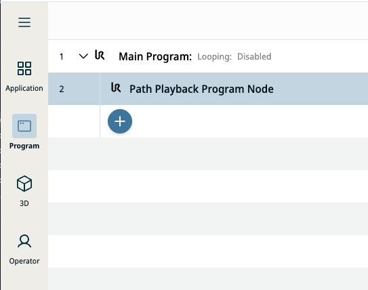Click the Looping: label
The height and width of the screenshot is (290, 368).
click(x=215, y=57)
